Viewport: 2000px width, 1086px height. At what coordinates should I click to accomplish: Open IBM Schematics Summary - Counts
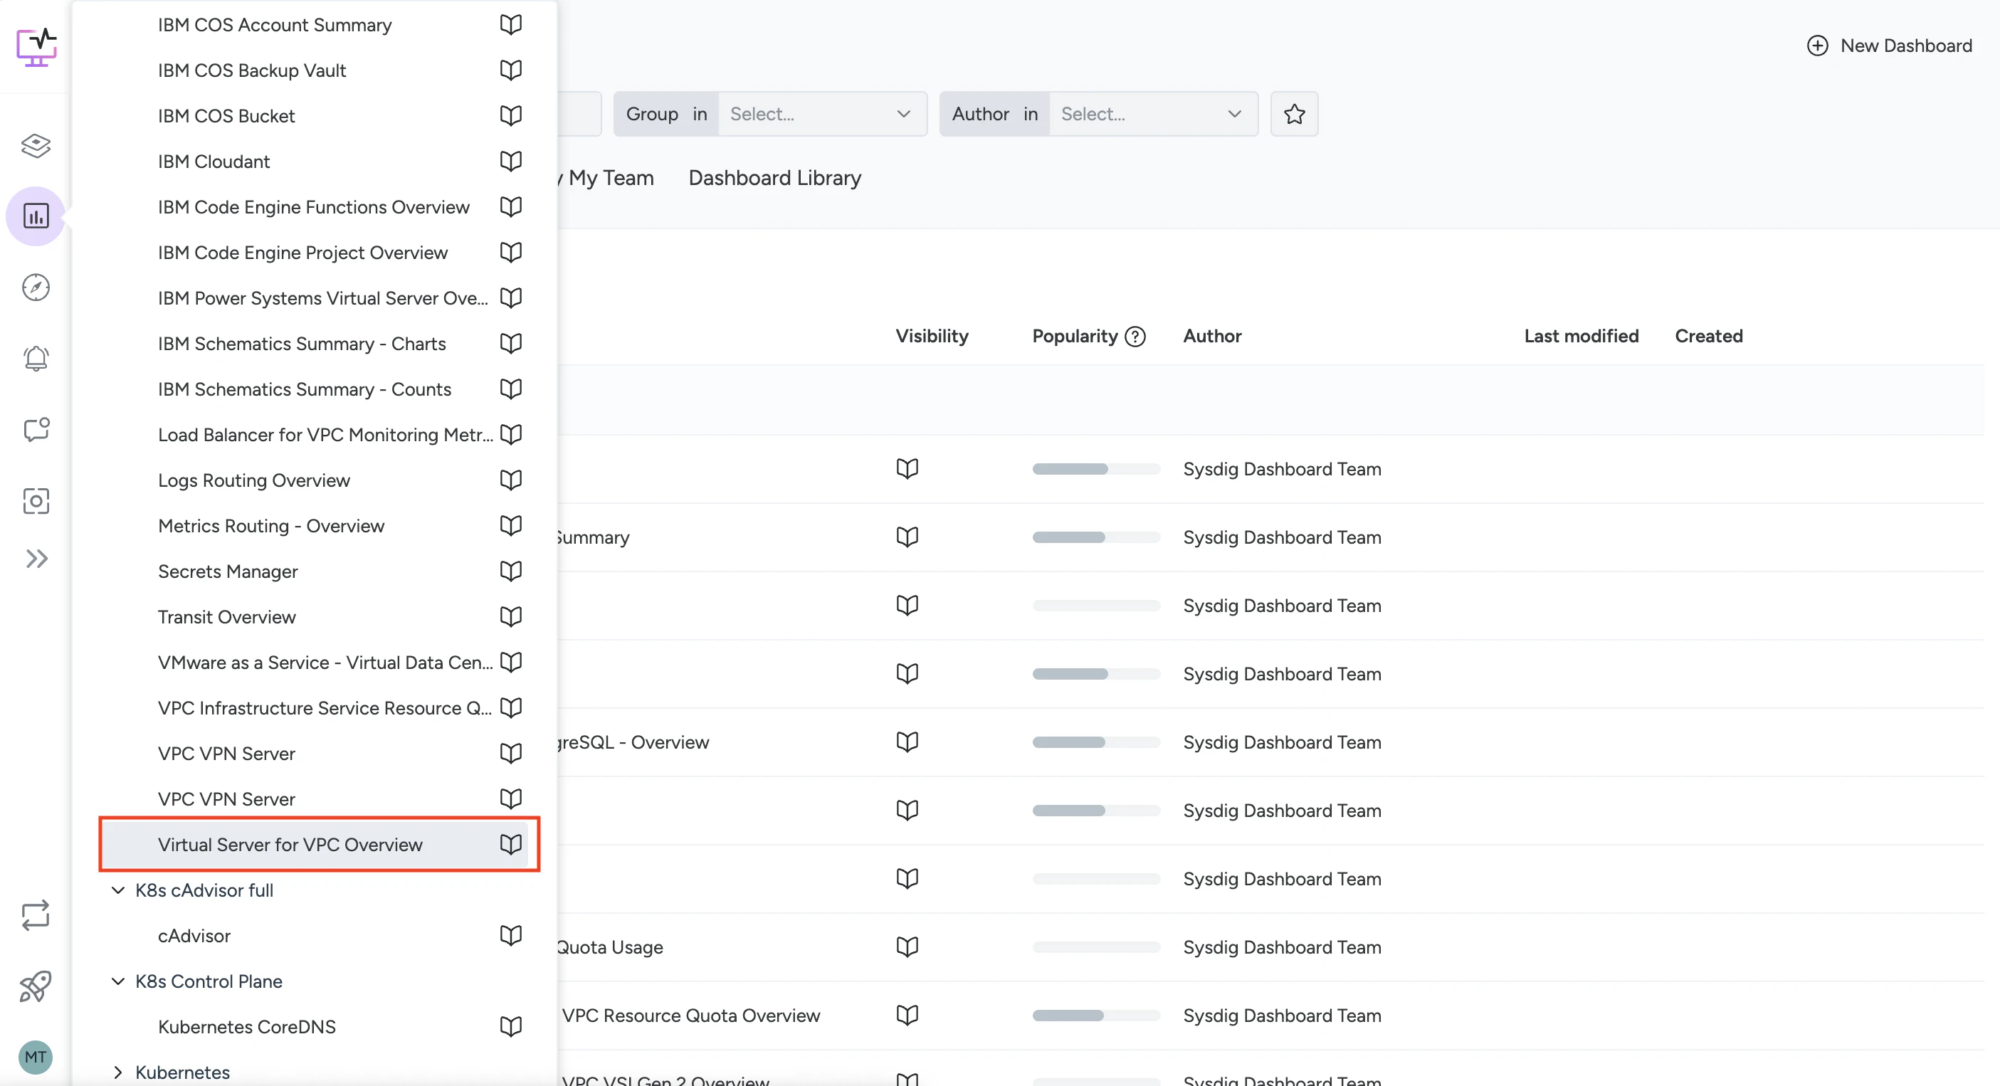(305, 389)
